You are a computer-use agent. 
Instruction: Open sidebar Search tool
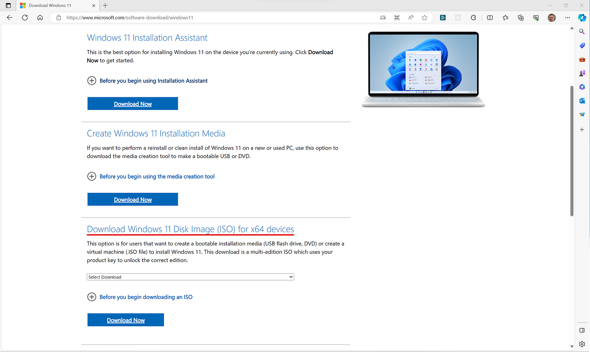[582, 32]
